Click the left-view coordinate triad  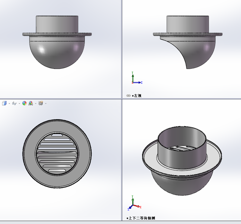coord(137,78)
